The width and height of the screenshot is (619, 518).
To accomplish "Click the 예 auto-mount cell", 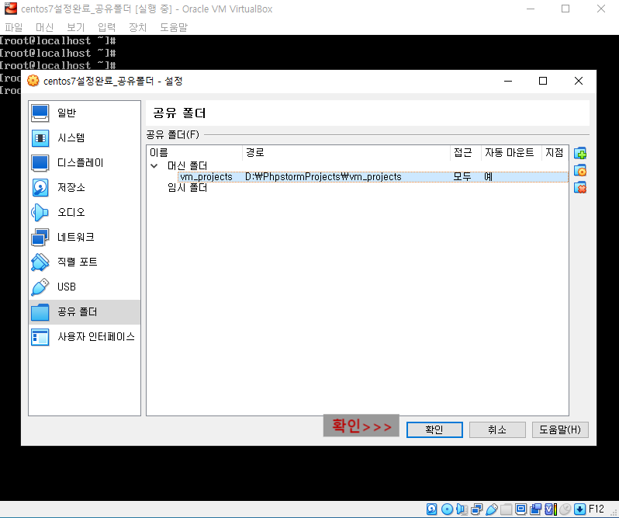I will point(489,176).
